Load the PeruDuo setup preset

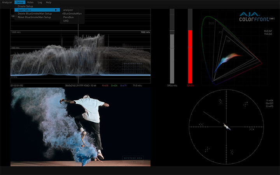(x=68, y=17)
